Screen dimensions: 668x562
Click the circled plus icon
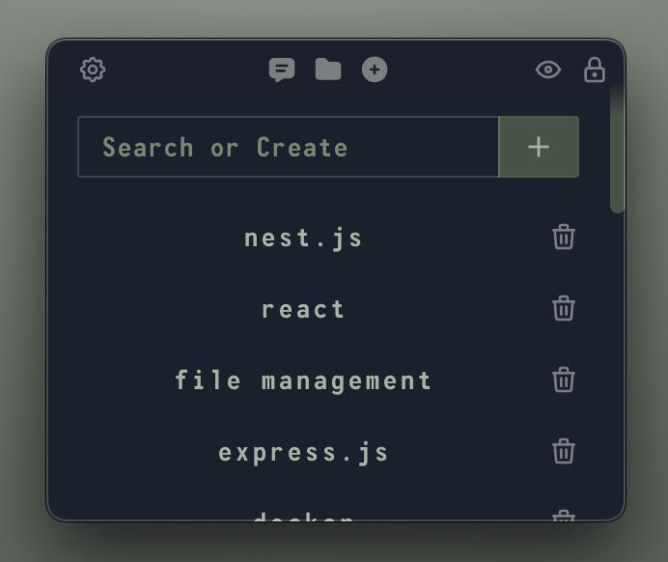point(375,70)
